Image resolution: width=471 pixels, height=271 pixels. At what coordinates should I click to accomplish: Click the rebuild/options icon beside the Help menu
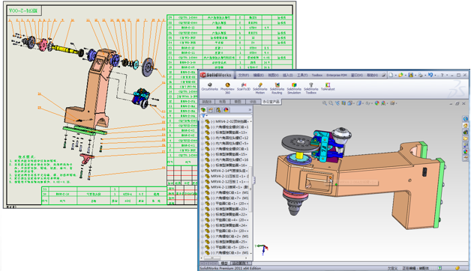tap(383, 76)
